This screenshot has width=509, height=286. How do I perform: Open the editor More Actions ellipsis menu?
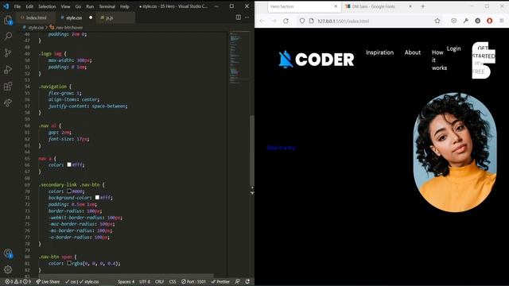247,17
